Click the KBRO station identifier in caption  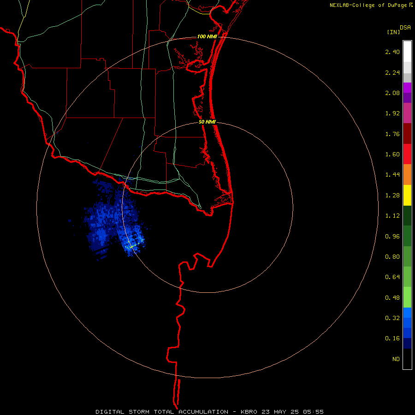[249, 412]
